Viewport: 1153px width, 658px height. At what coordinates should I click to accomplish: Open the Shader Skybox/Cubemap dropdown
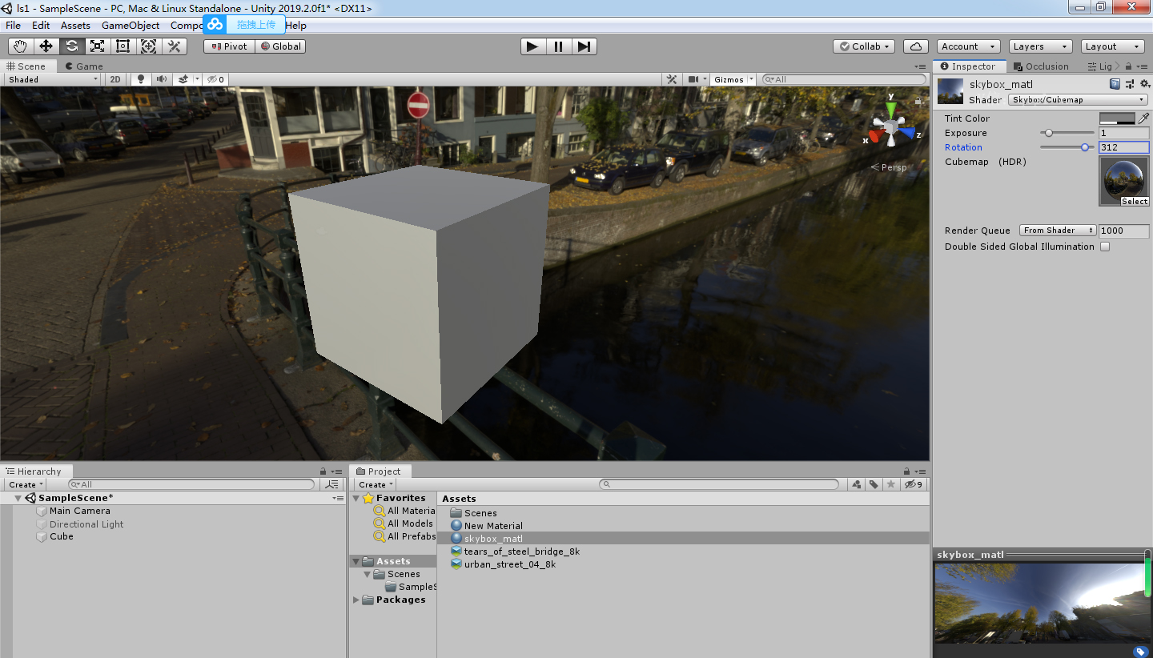(x=1078, y=100)
